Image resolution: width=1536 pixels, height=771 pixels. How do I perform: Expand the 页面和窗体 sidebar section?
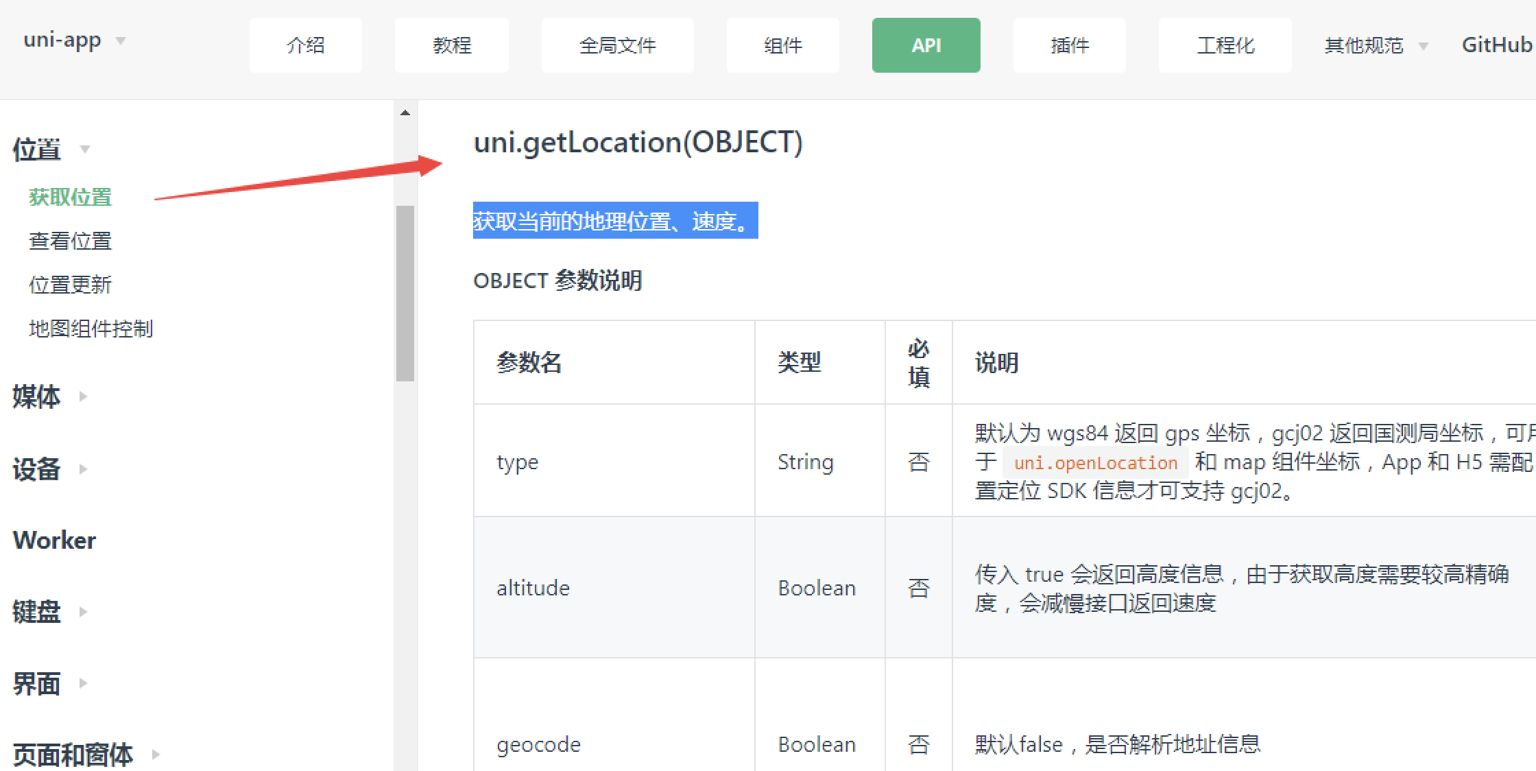coord(86,755)
